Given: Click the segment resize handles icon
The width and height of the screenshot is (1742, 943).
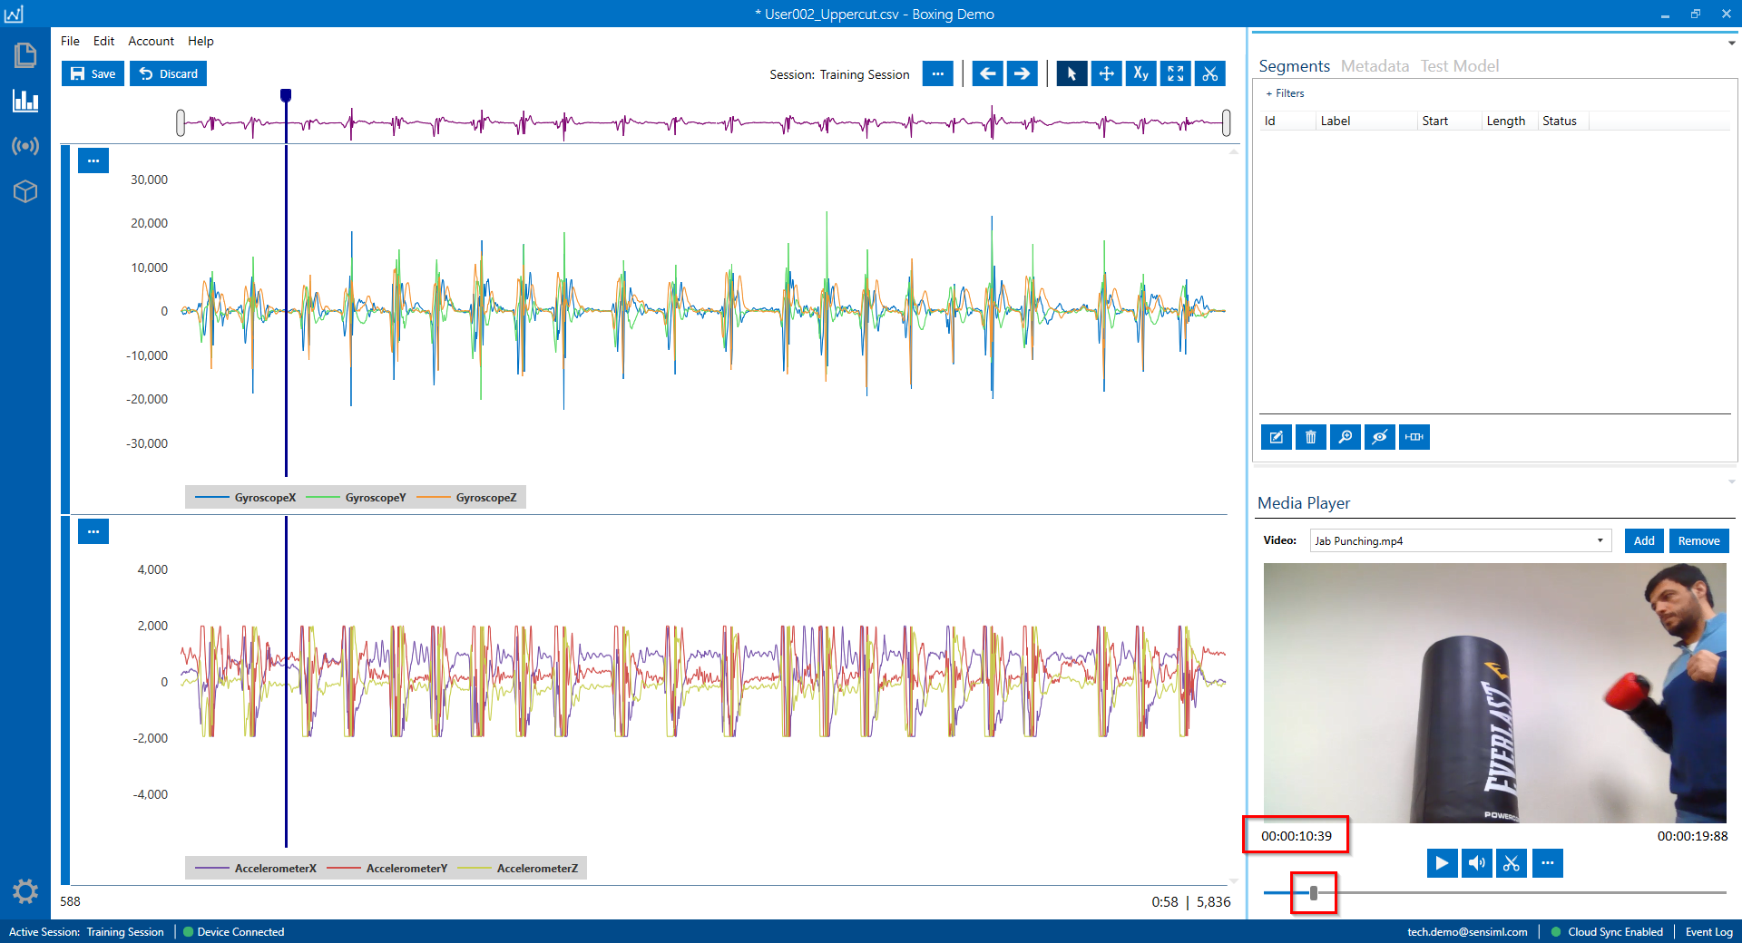Looking at the screenshot, I should point(1414,437).
